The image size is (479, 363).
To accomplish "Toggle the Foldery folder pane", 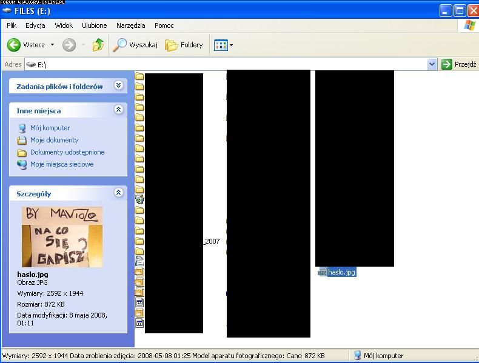I will pyautogui.click(x=184, y=45).
